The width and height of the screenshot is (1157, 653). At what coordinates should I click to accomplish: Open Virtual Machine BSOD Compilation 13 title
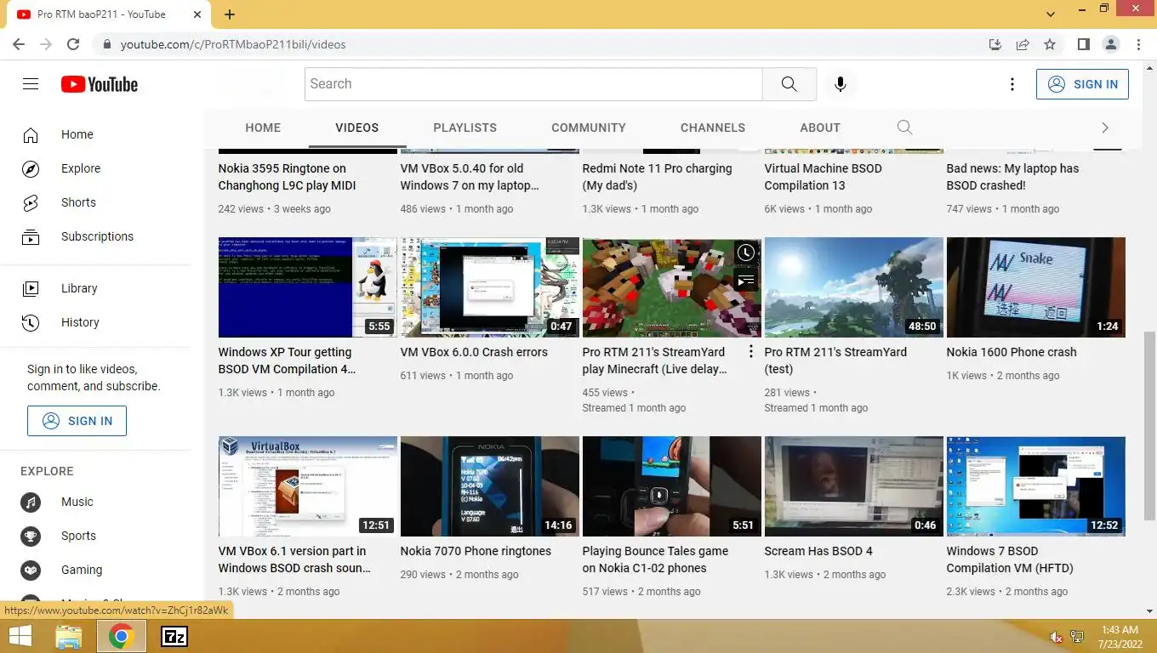tap(823, 177)
